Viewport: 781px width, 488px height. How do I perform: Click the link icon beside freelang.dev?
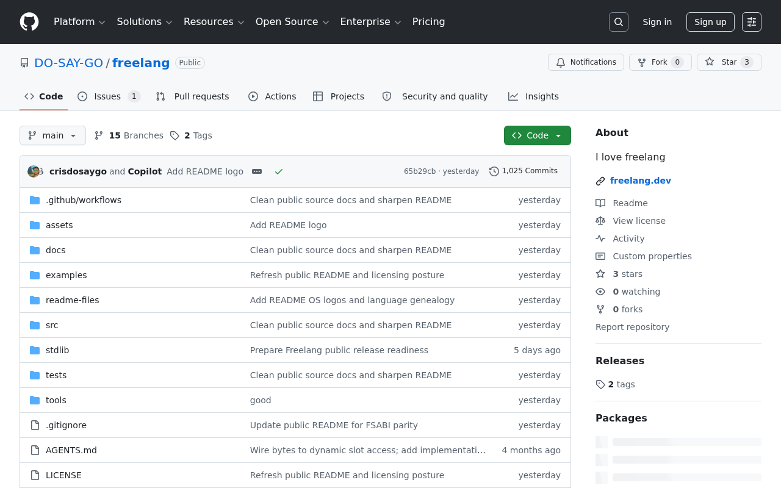pyautogui.click(x=600, y=181)
